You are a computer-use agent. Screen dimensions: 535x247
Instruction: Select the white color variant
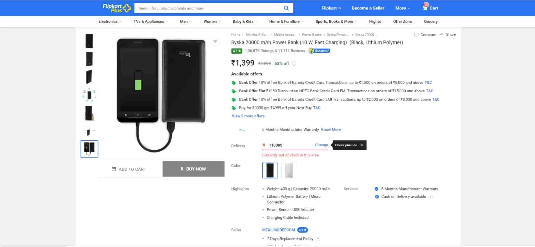[289, 170]
